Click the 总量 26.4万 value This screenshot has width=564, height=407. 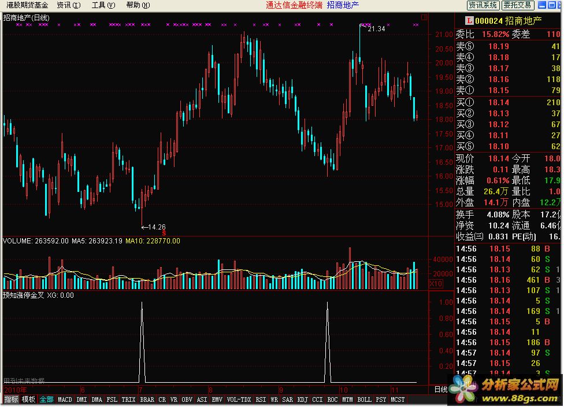pos(496,191)
